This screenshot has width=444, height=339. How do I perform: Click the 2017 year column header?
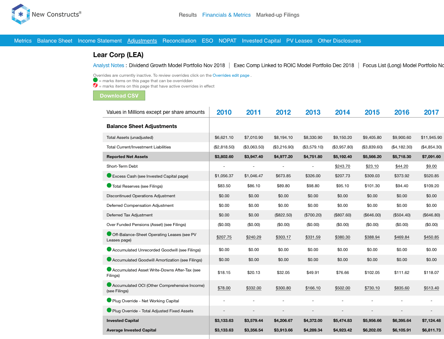[x=431, y=112]
